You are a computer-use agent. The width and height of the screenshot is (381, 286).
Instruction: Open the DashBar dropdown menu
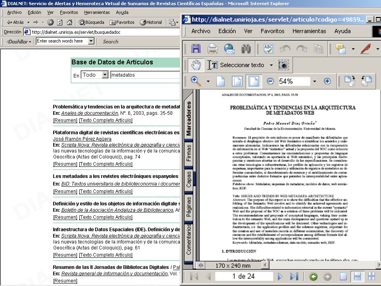pos(19,42)
